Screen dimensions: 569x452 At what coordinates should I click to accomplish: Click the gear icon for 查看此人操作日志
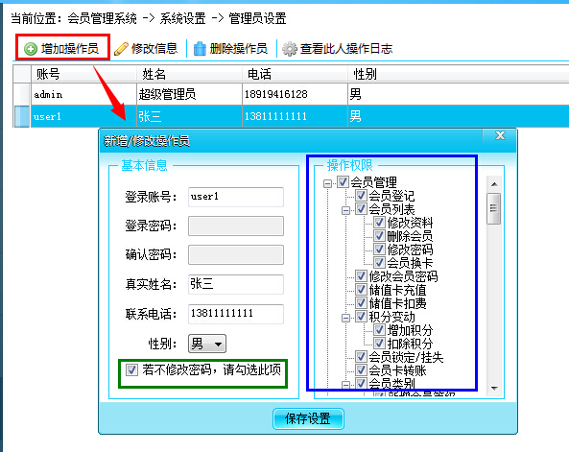tap(290, 49)
